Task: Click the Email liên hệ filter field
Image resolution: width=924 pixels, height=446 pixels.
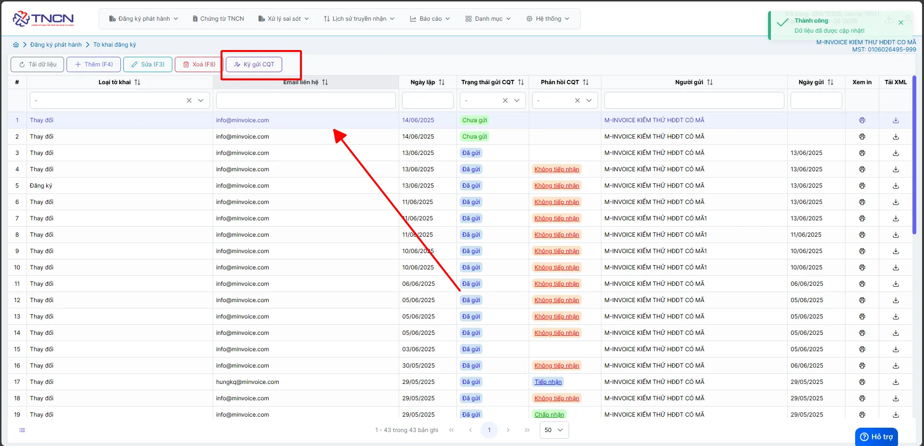Action: pos(306,101)
